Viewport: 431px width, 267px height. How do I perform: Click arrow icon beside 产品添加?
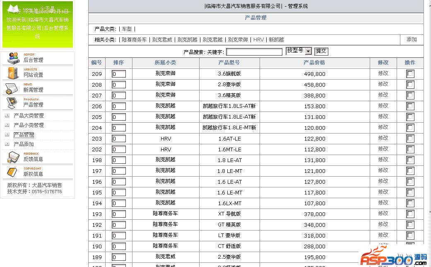[7, 144]
